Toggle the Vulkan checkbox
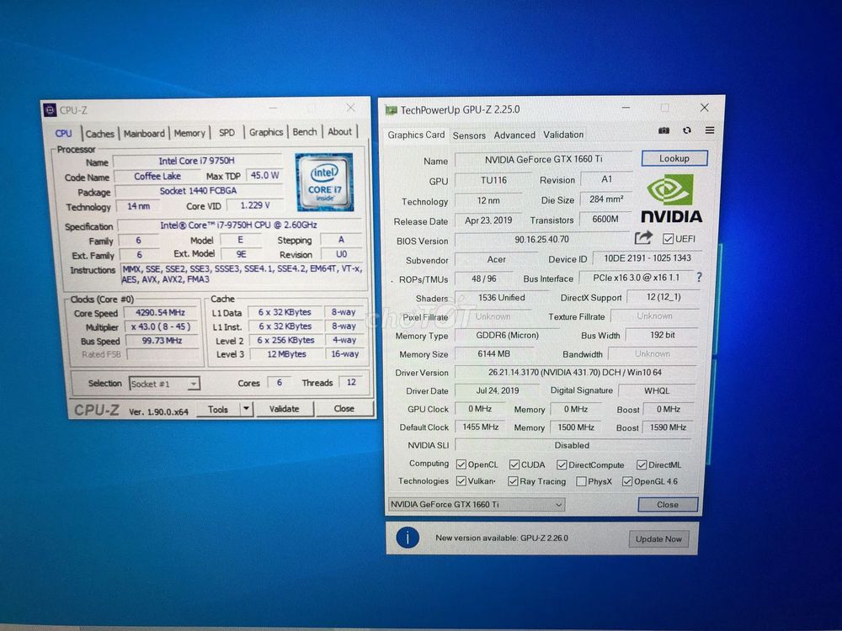842x631 pixels. click(x=461, y=480)
